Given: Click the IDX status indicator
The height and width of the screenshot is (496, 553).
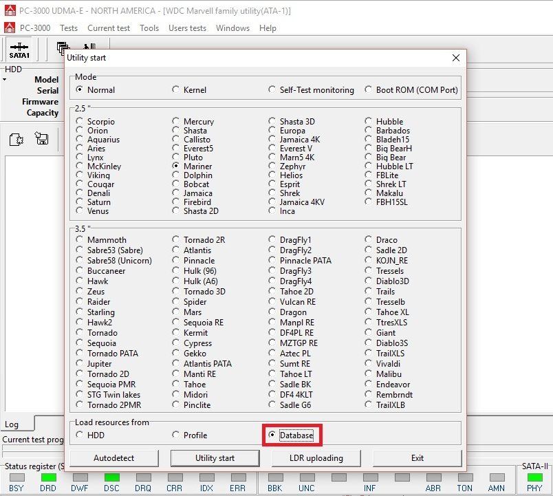Looking at the screenshot, I should click(206, 477).
